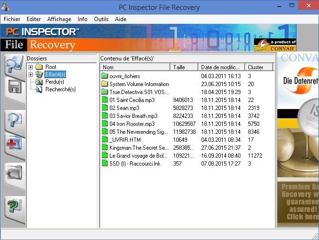Click the Root folder icon in tree
This screenshot has height=240, width=319.
(39, 67)
